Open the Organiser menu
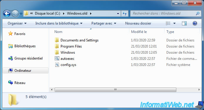 (x=17, y=23)
